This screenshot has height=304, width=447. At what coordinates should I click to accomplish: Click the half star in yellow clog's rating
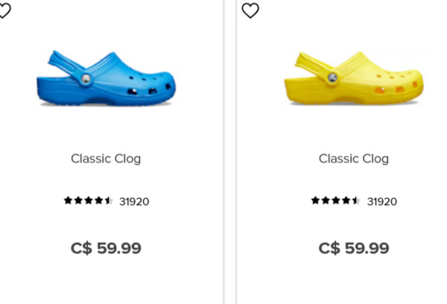pos(356,200)
